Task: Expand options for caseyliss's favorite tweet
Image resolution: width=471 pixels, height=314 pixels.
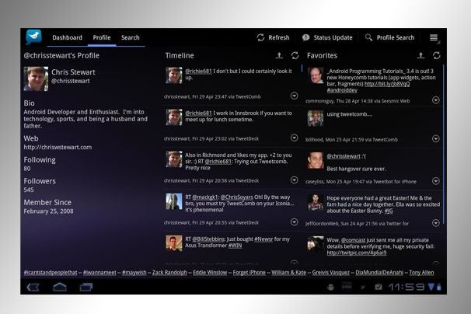Action: pos(436,181)
